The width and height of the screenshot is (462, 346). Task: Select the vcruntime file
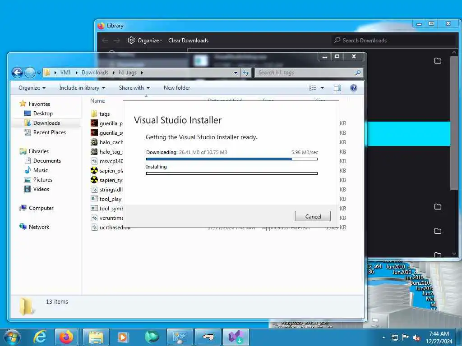[106, 218]
